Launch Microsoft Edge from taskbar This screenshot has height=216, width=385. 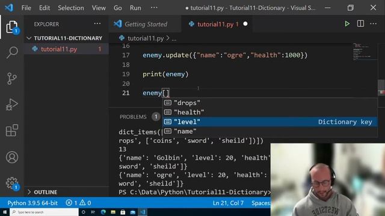coord(103,212)
